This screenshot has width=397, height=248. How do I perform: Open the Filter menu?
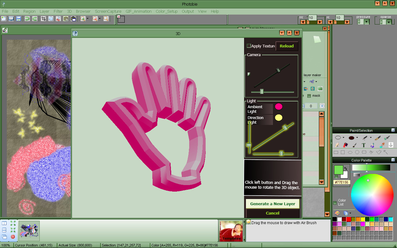(x=58, y=11)
